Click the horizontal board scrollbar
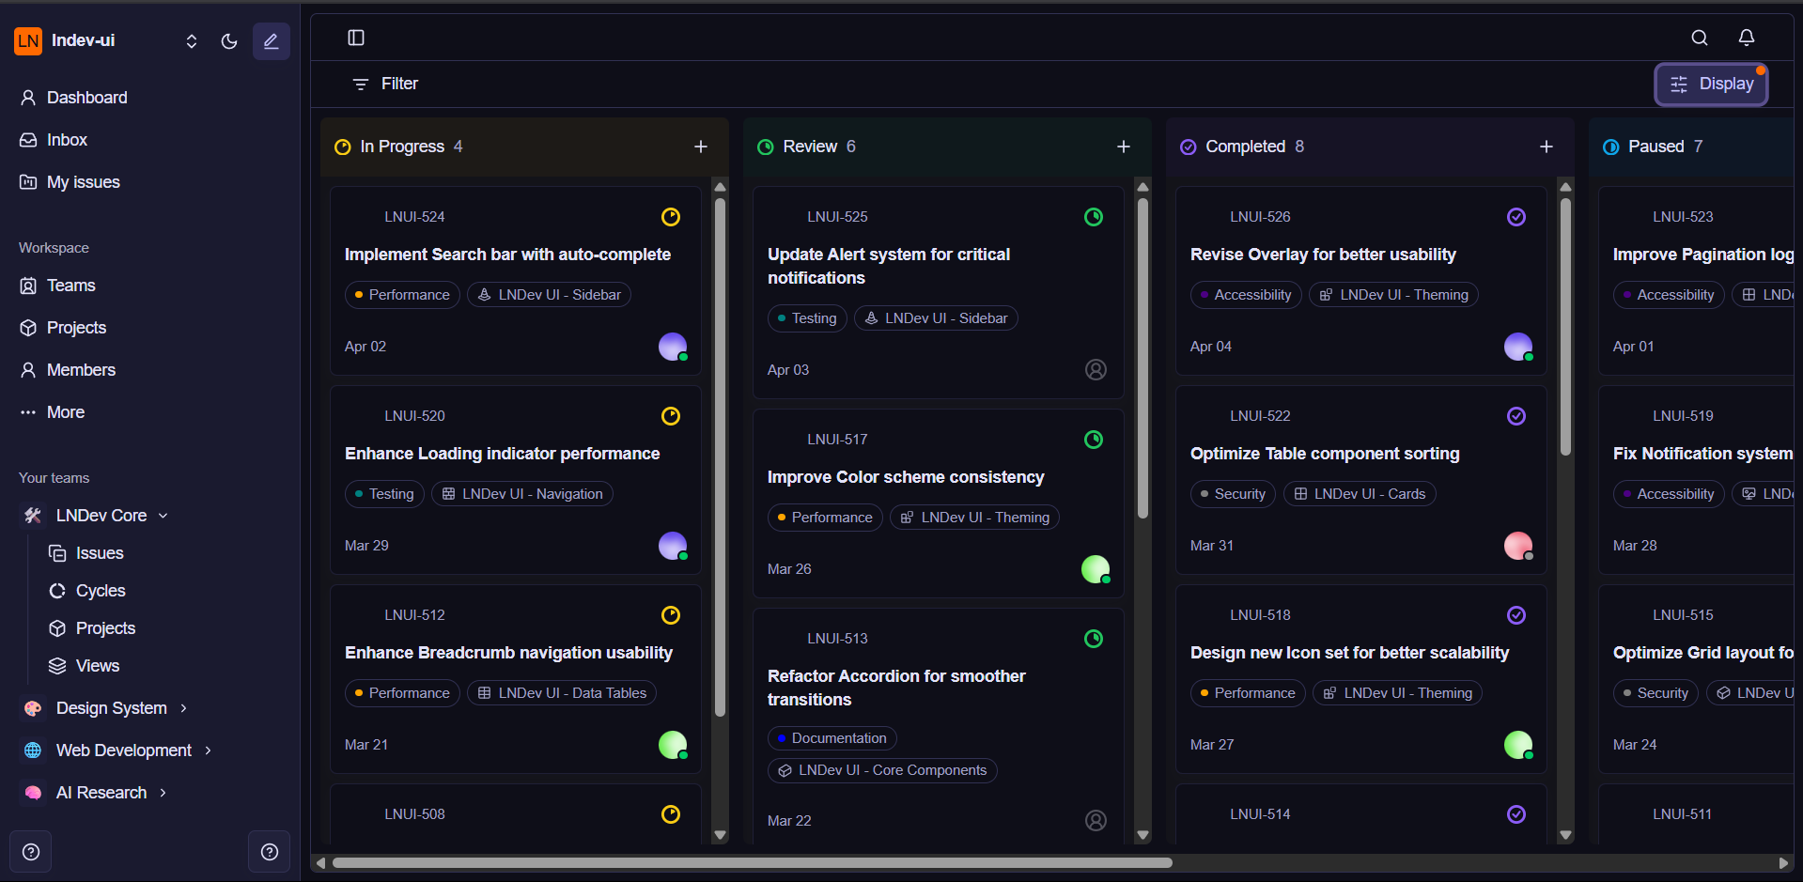The image size is (1803, 882). [752, 862]
